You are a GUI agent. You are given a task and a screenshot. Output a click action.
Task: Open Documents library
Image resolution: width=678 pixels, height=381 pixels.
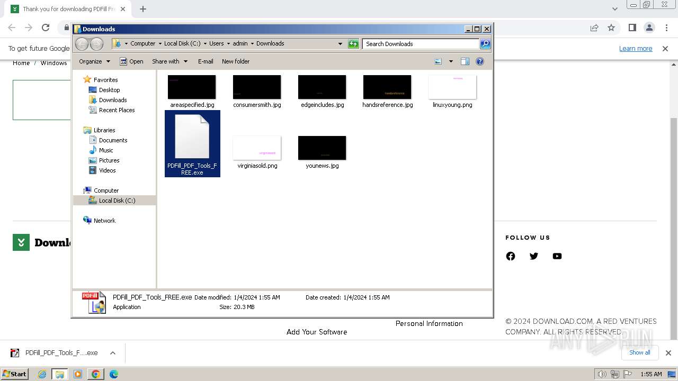113,140
